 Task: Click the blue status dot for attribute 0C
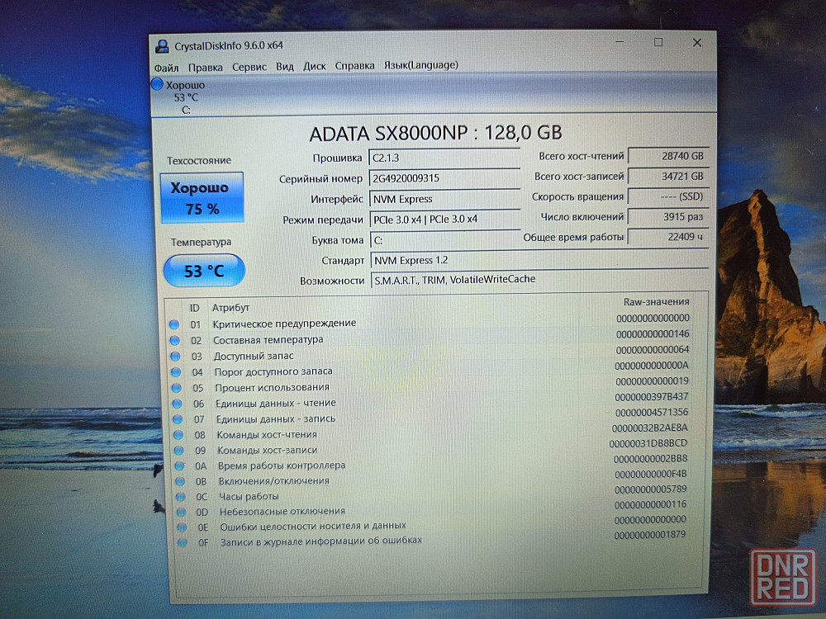(x=180, y=496)
